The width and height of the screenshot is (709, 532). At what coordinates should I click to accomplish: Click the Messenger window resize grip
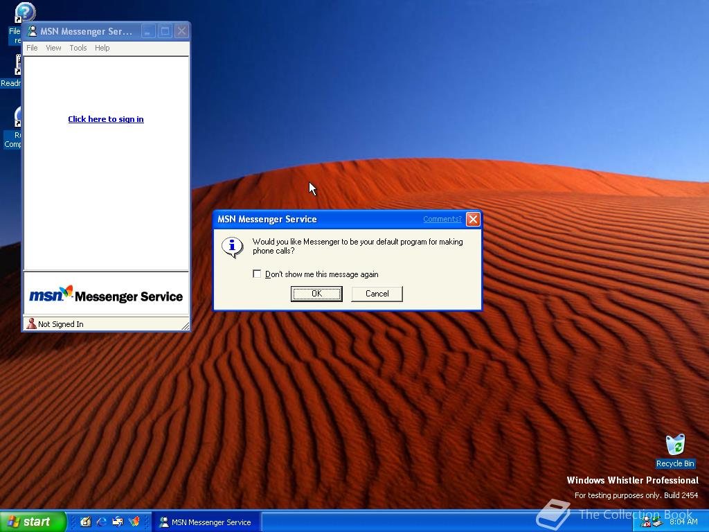pos(185,326)
